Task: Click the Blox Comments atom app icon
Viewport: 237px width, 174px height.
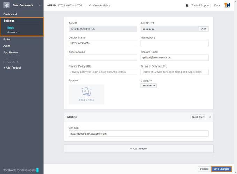Action: click(7, 5)
